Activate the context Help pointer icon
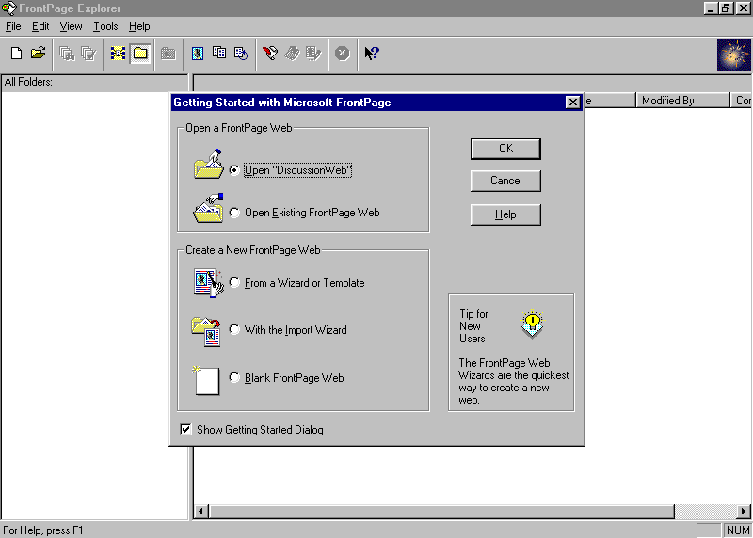Screen dimensions: 753x538 coord(372,54)
